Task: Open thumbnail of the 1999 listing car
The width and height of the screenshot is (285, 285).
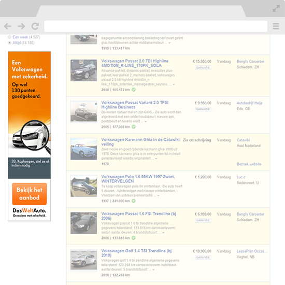Action: tap(83, 39)
